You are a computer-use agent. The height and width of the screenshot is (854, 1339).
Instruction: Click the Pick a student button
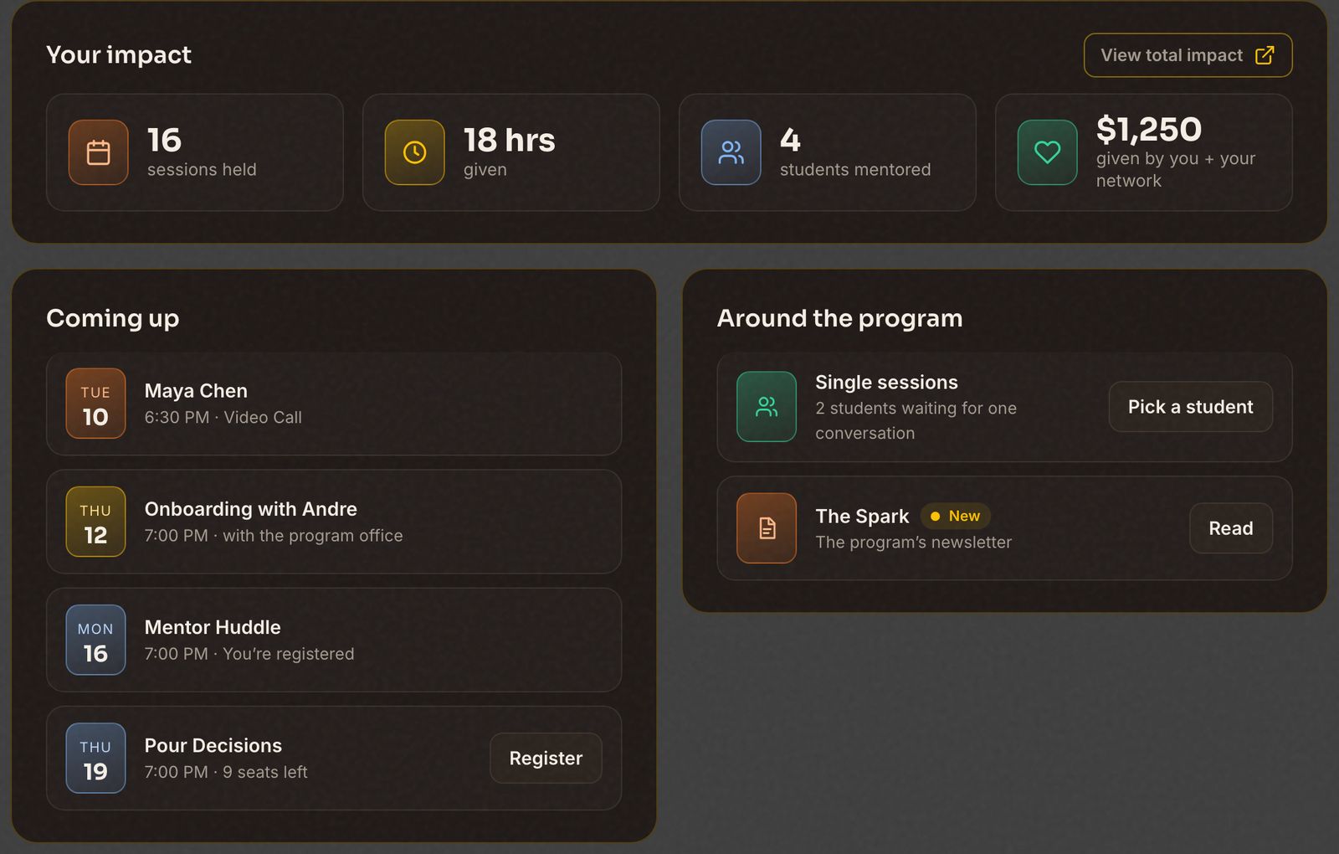click(x=1191, y=407)
